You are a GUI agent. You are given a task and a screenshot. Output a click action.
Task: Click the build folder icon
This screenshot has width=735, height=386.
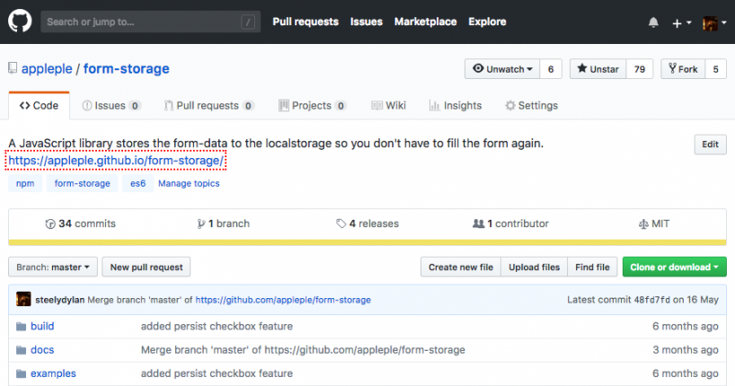[x=20, y=326]
